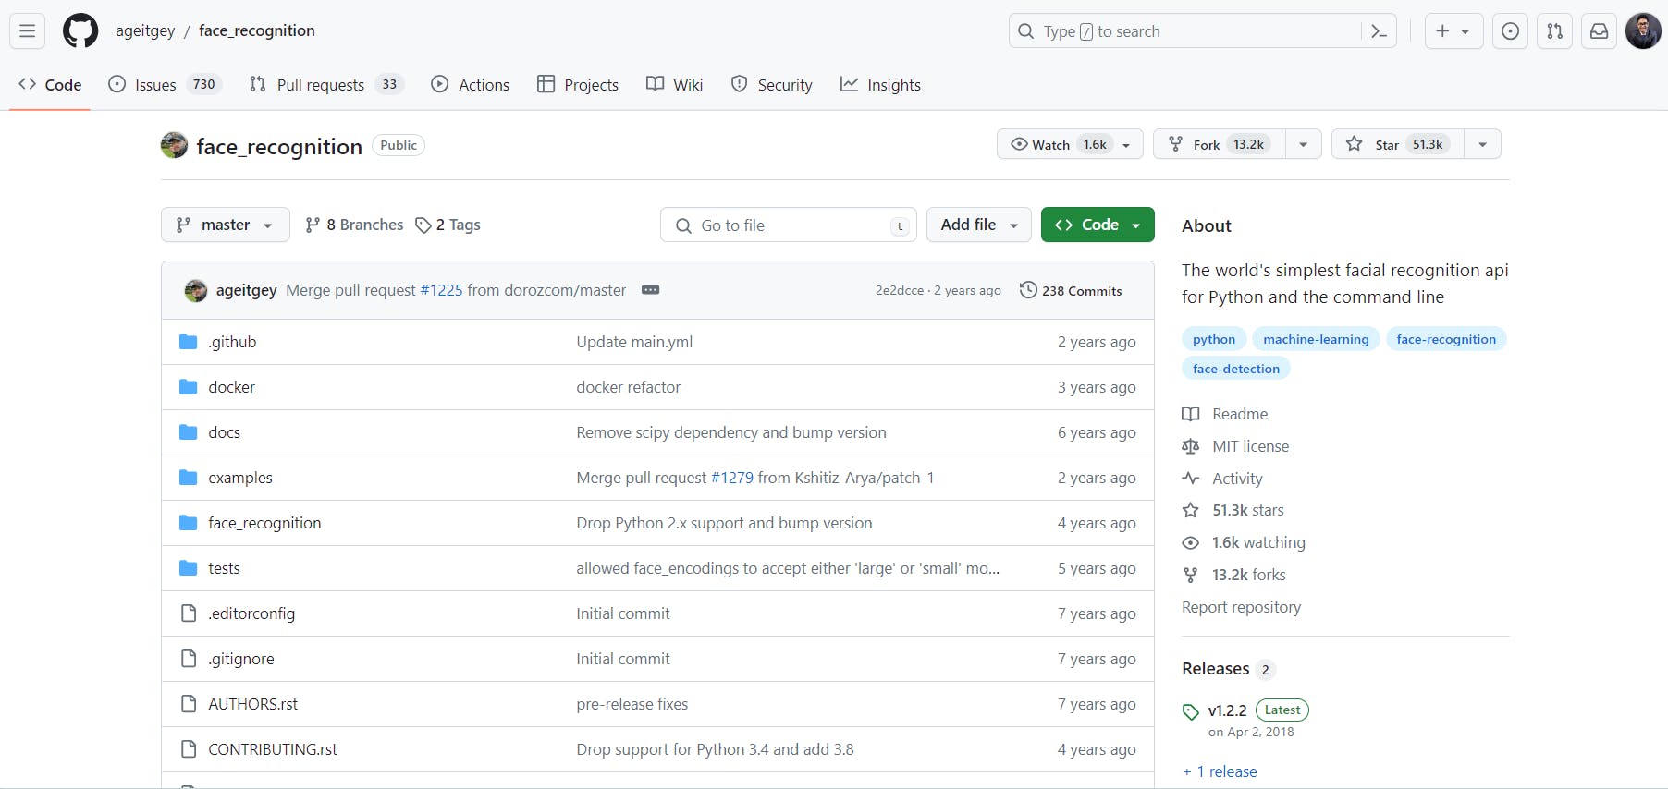Switch to the Pull requests tab
The height and width of the screenshot is (789, 1668).
(326, 85)
